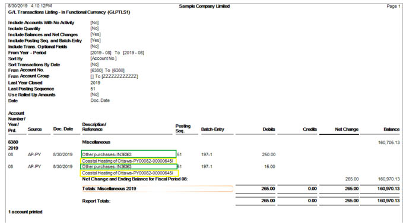Viewport: 403px width, 223px height.
Task: Click the Totals: Miscellaneous 2019 label
Action: tap(109, 189)
